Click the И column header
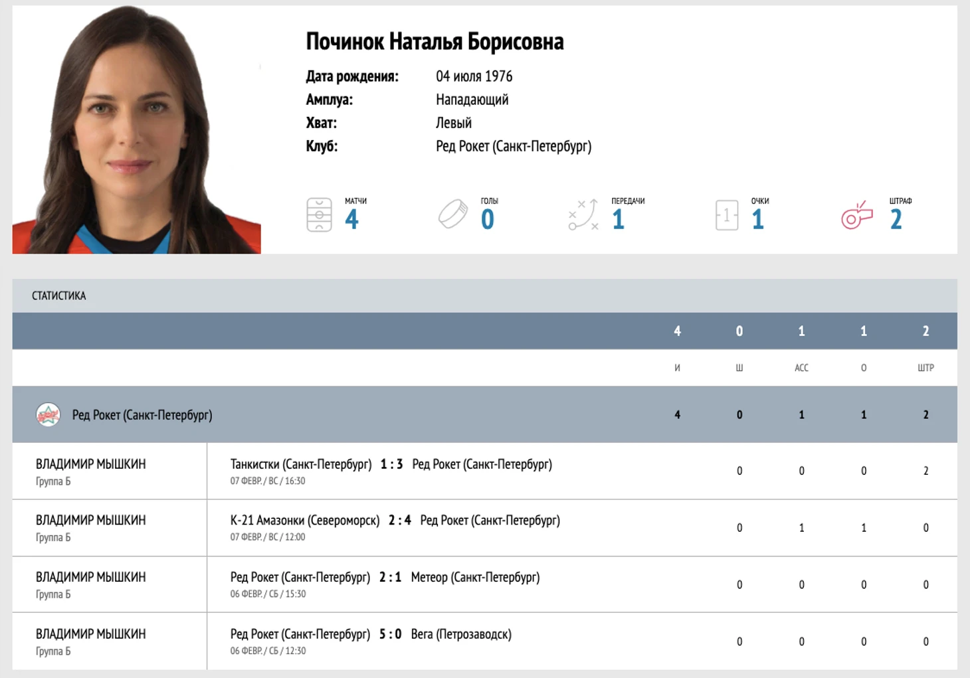This screenshot has width=970, height=678. [678, 368]
